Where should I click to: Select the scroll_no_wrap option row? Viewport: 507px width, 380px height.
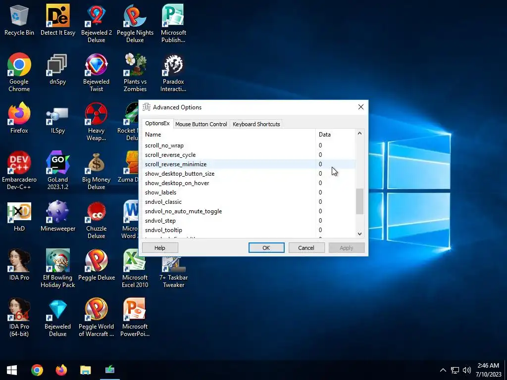pyautogui.click(x=249, y=145)
